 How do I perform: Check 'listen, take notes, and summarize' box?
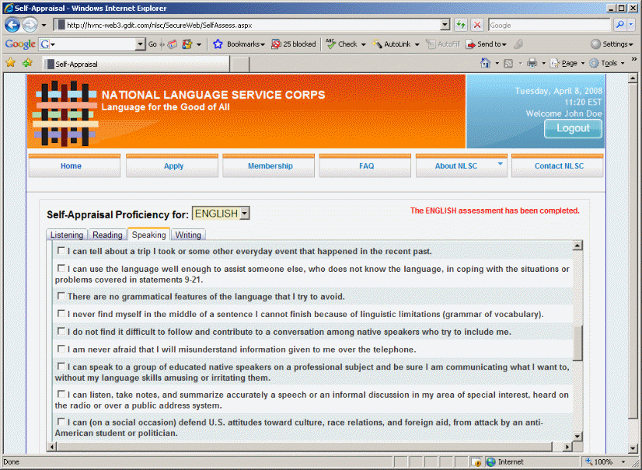click(x=61, y=394)
